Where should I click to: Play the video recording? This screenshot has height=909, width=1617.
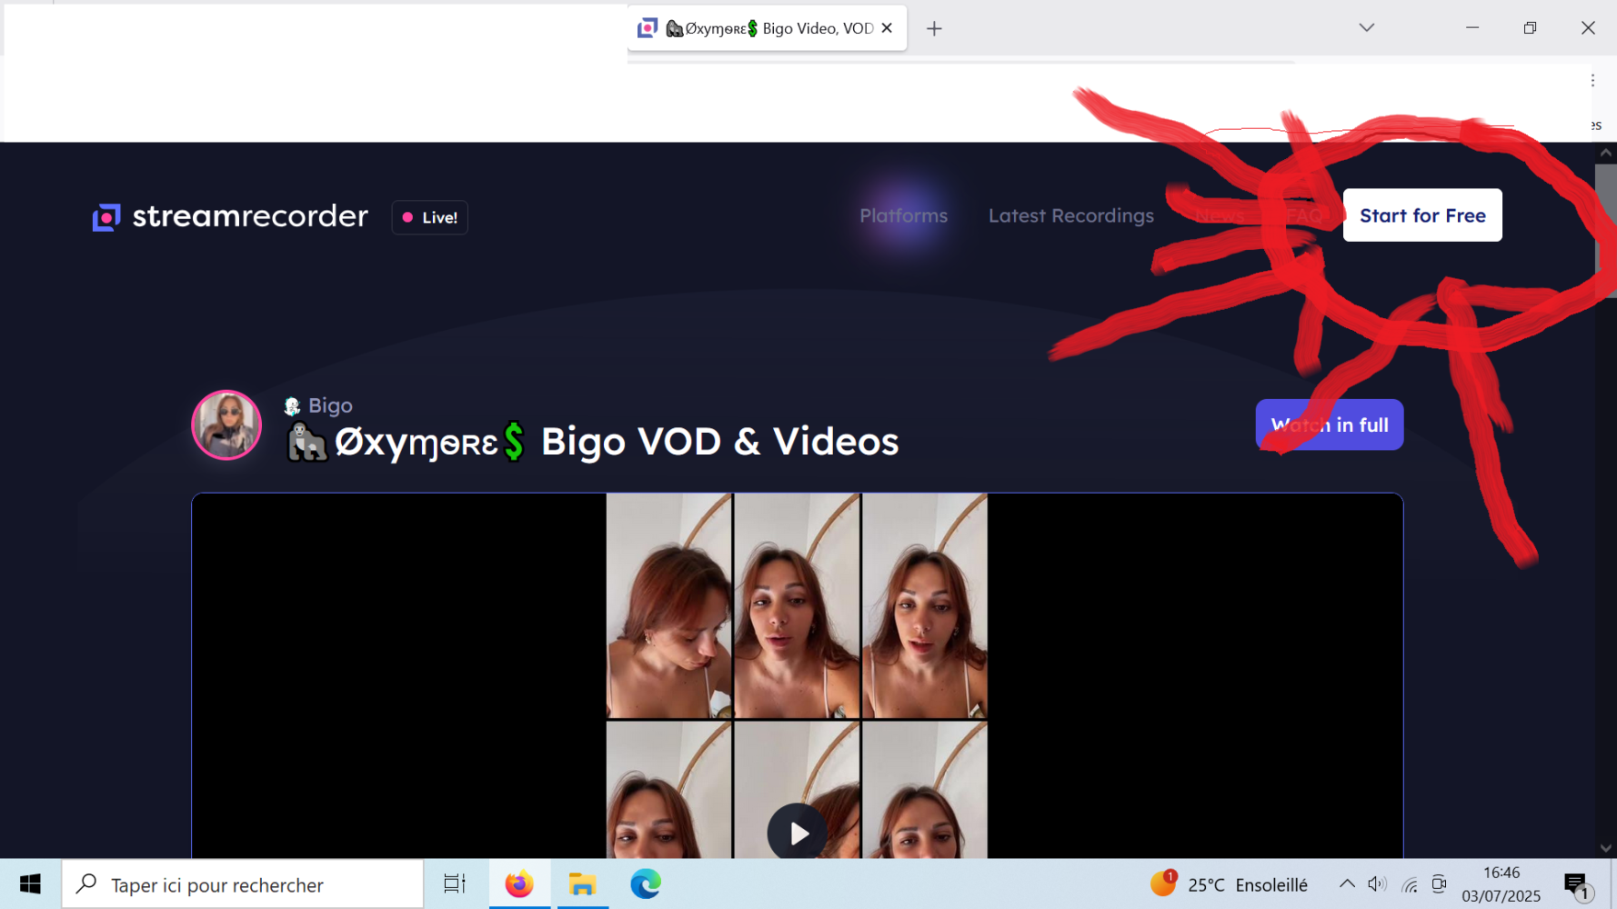tap(797, 832)
